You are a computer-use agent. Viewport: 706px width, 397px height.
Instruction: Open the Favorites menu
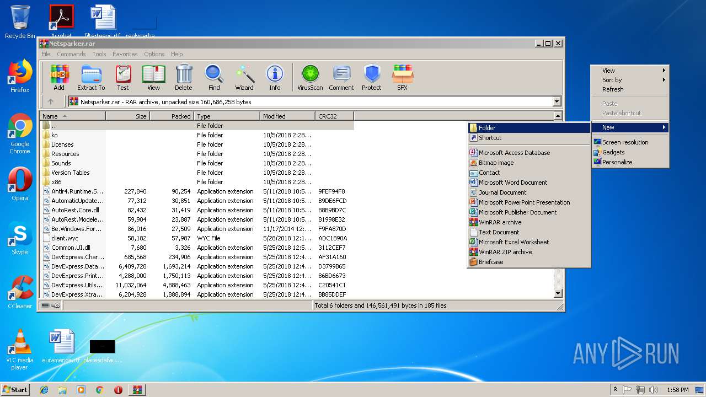[125, 54]
